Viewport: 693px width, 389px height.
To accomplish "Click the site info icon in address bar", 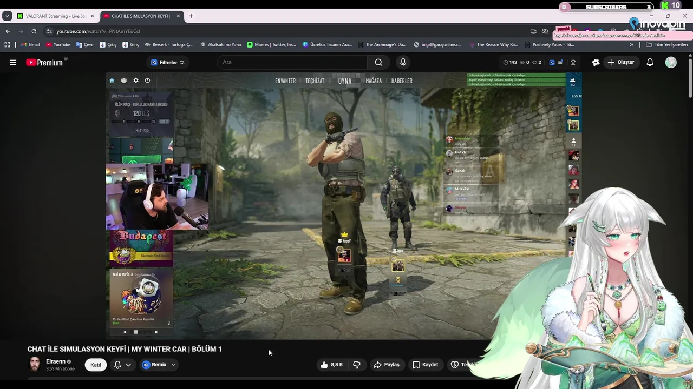I will 49,31.
